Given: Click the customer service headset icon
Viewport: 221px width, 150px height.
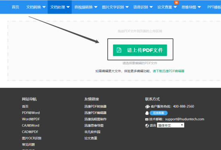Looking at the screenshot, I should coord(147,107).
